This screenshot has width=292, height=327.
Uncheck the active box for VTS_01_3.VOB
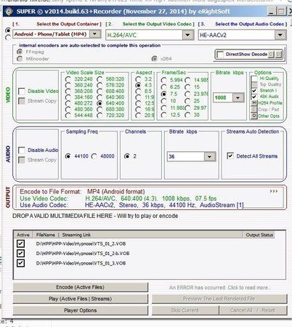[x=20, y=263]
